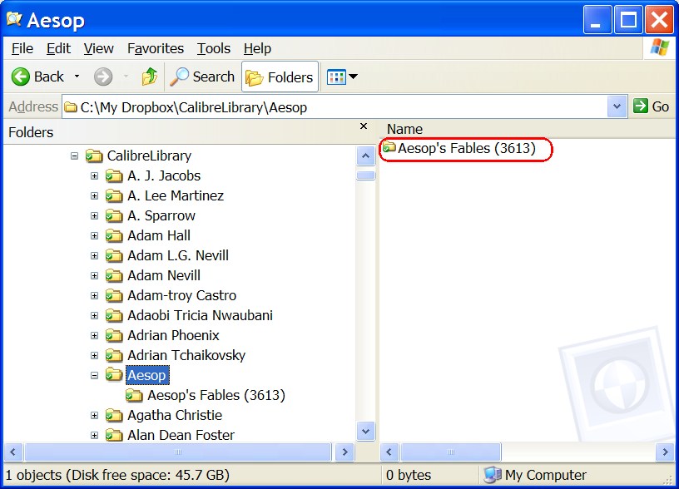Expand the Agatha Christie folder
The width and height of the screenshot is (679, 489).
94,415
